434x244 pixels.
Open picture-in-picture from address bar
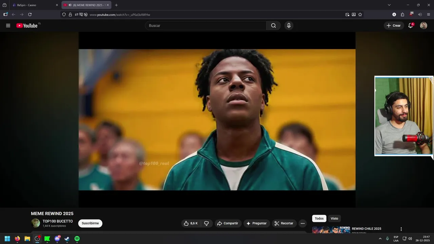point(347,15)
